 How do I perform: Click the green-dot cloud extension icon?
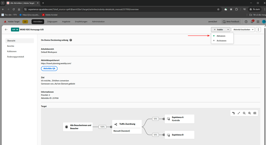(226, 9)
